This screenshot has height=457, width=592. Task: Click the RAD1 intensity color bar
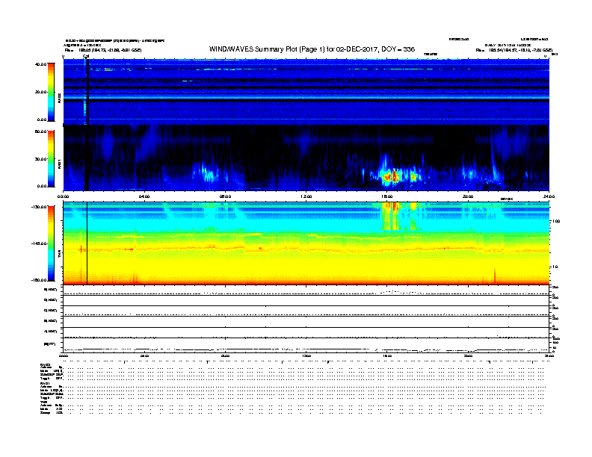[51, 159]
